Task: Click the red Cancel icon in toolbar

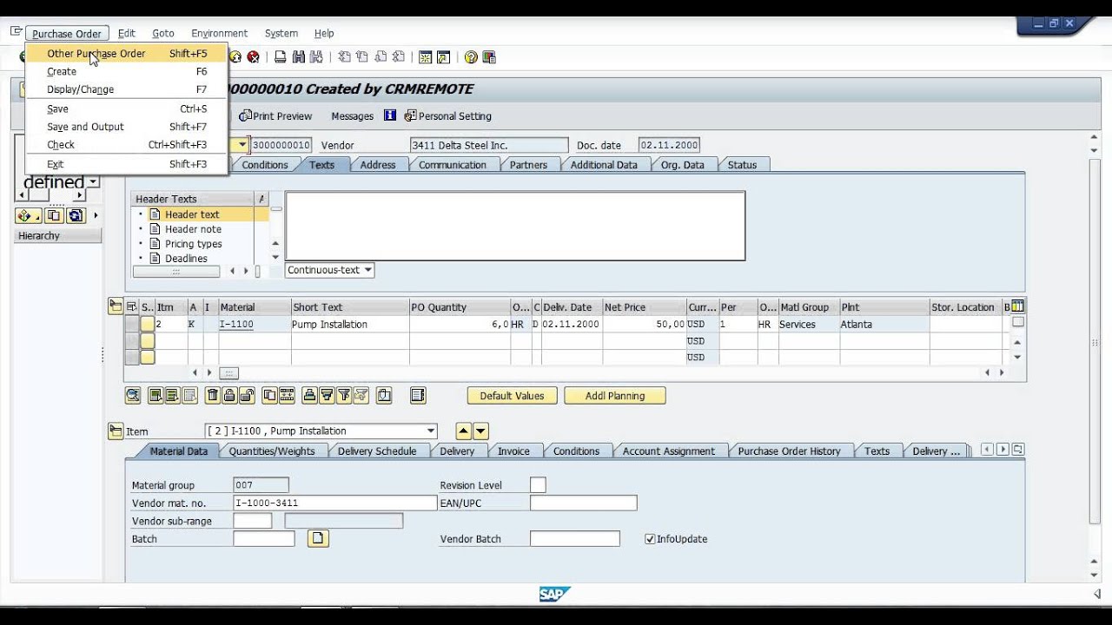Action: (x=253, y=57)
